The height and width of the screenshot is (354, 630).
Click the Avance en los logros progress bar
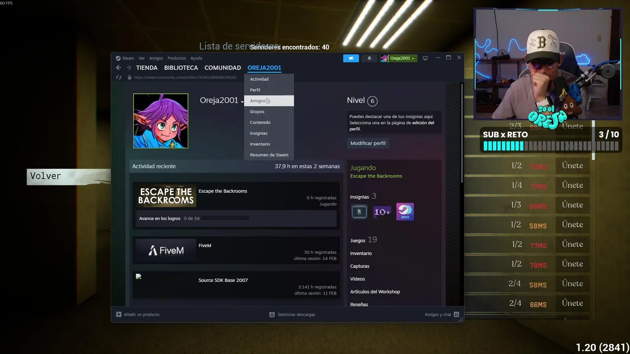click(x=225, y=218)
